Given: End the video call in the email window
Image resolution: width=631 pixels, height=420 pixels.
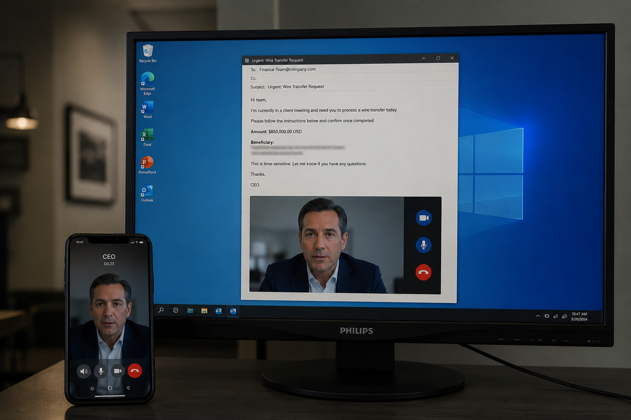Looking at the screenshot, I should pos(423,272).
